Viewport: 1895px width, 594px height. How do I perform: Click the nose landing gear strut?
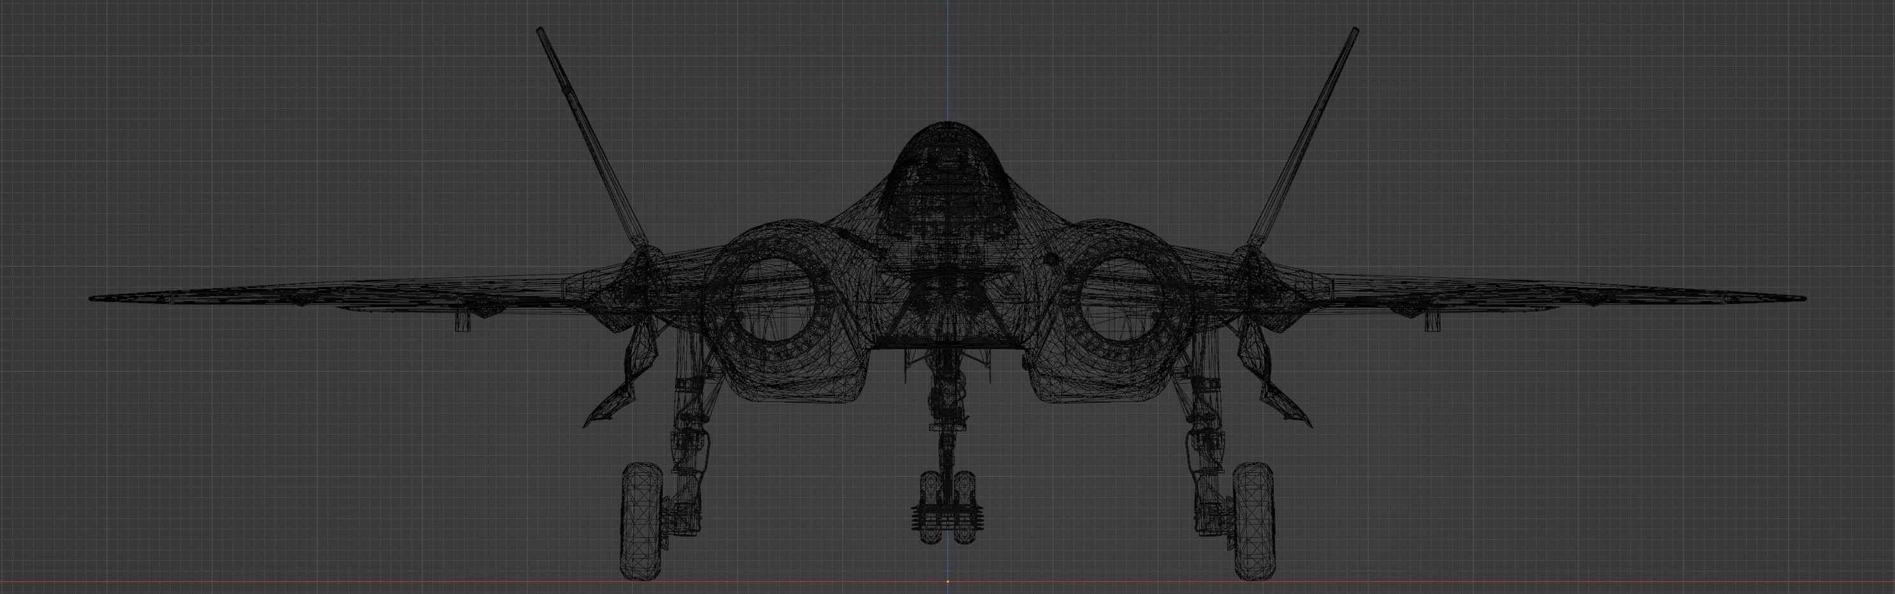pyautogui.click(x=947, y=419)
